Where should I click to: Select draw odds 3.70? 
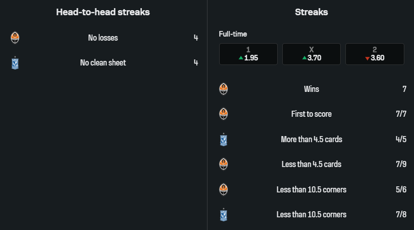(x=311, y=54)
